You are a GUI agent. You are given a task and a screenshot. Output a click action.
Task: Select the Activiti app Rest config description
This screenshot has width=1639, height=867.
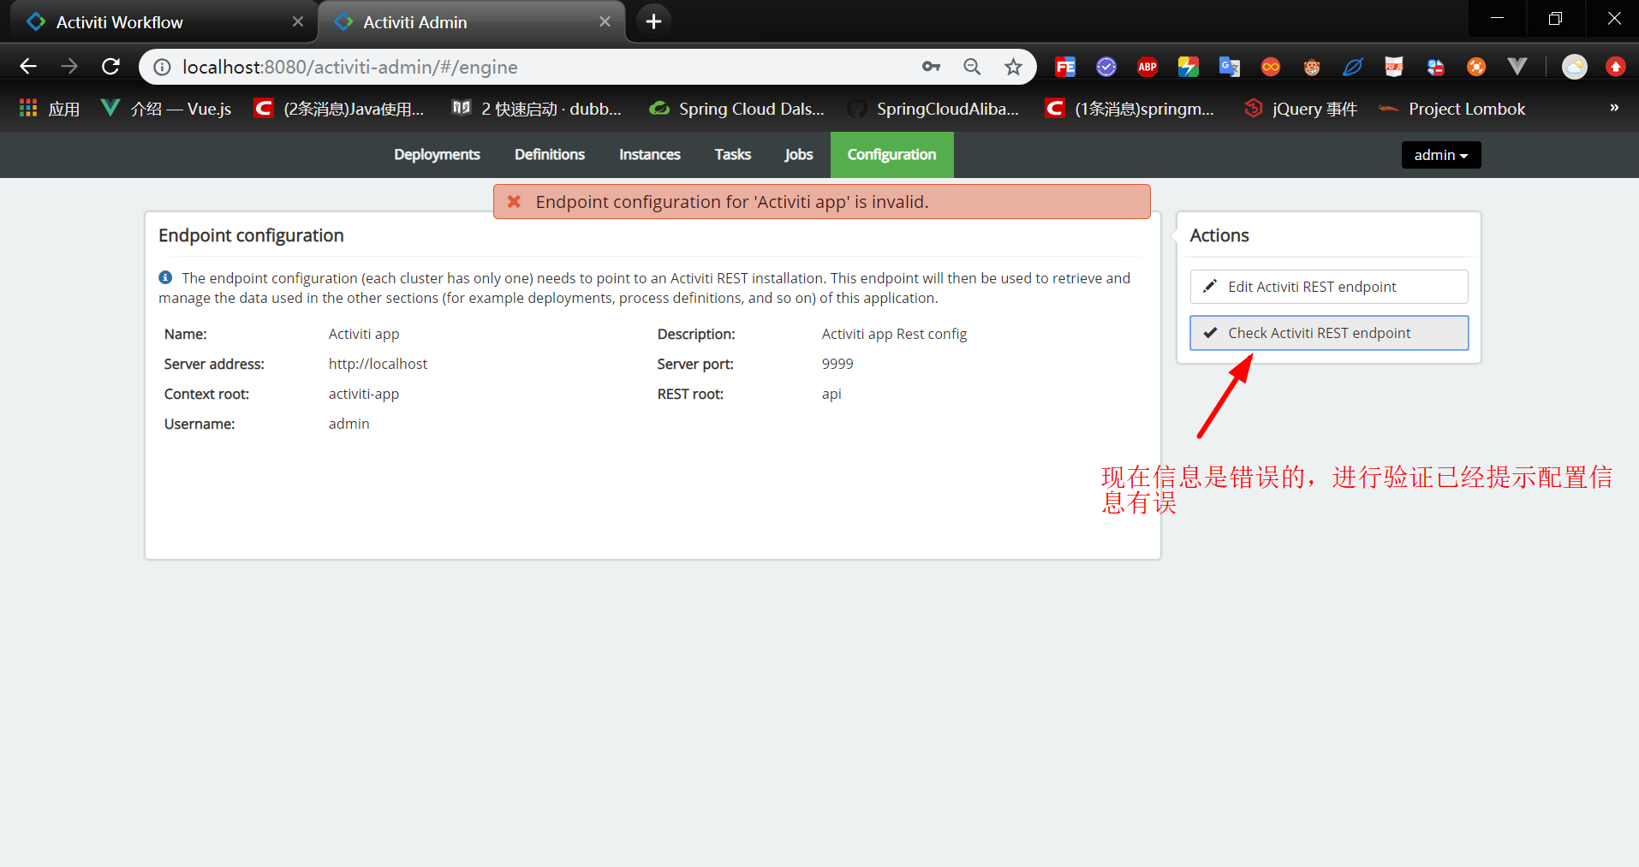(894, 334)
